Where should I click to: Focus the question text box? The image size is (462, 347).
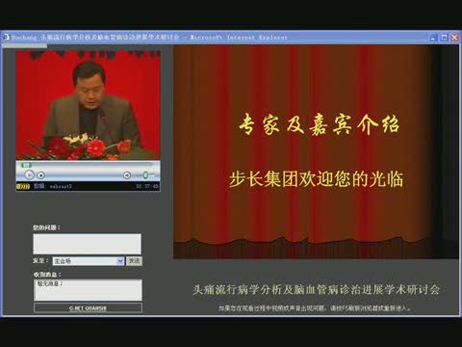point(87,244)
